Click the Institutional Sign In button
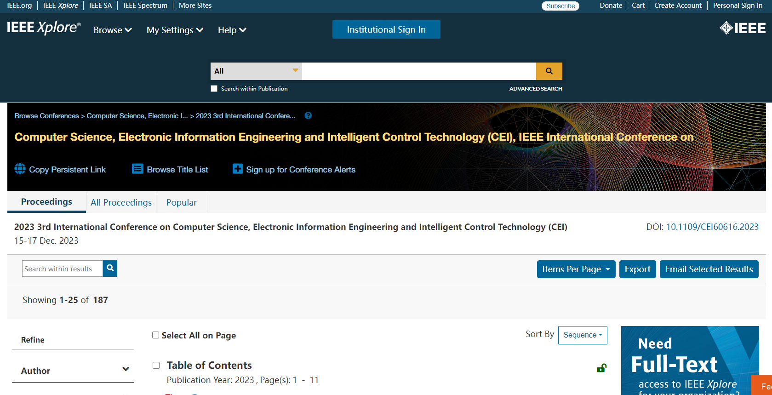This screenshot has height=395, width=772. coord(386,29)
